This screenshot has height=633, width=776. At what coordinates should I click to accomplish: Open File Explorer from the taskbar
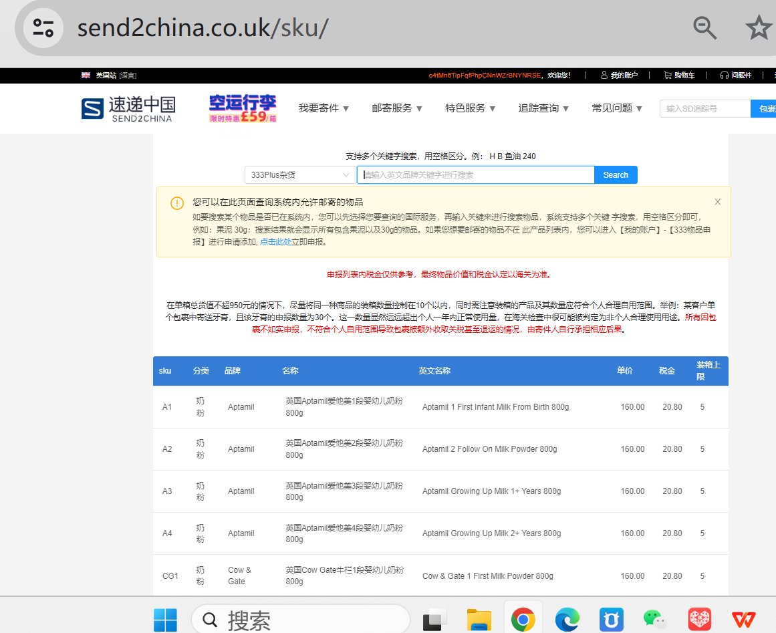point(479,620)
